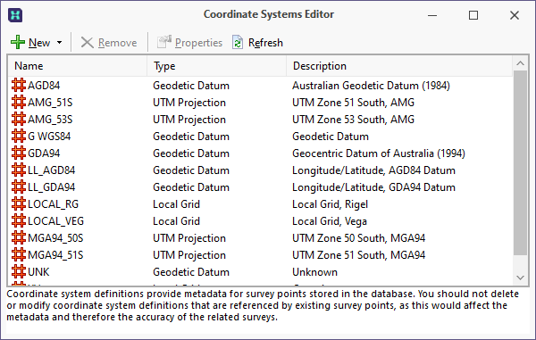Image resolution: width=536 pixels, height=340 pixels.
Task: Click the grid icon beside AMG_51S
Action: [19, 102]
